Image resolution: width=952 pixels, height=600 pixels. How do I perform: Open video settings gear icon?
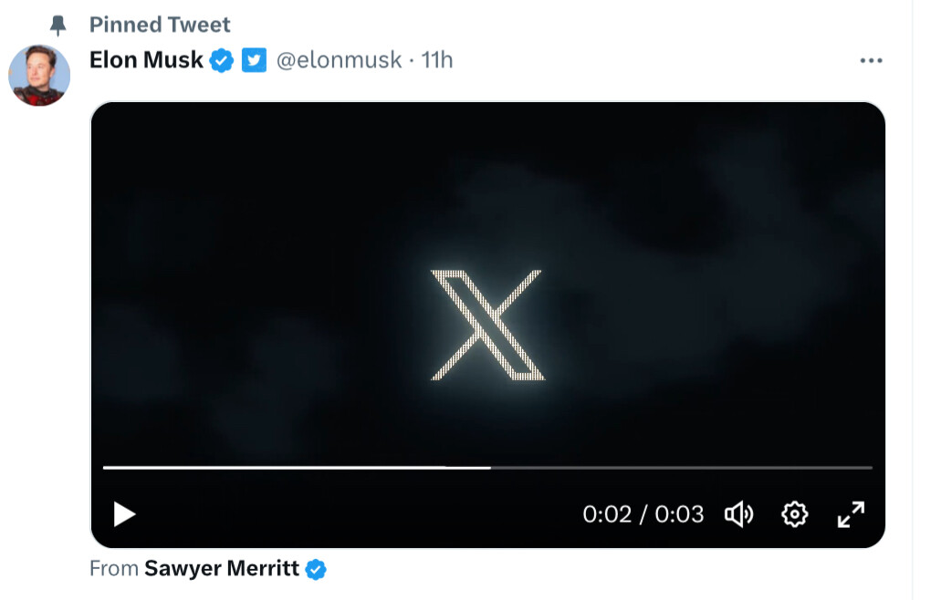point(794,514)
